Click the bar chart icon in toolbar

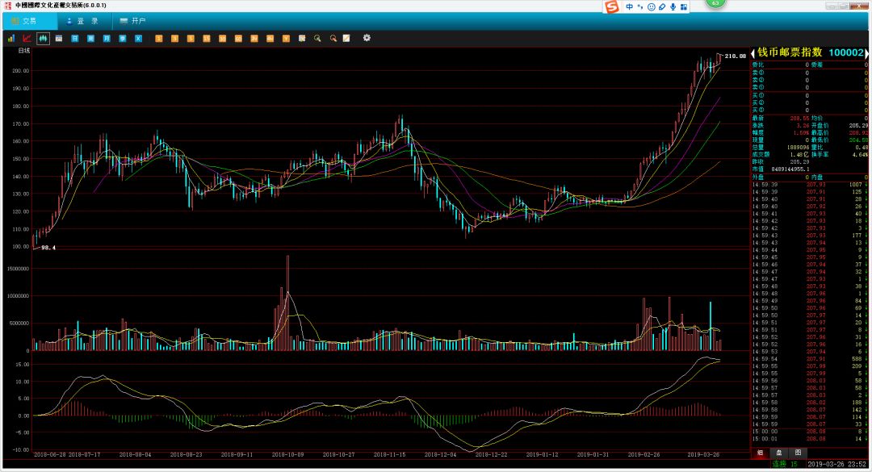(11, 39)
